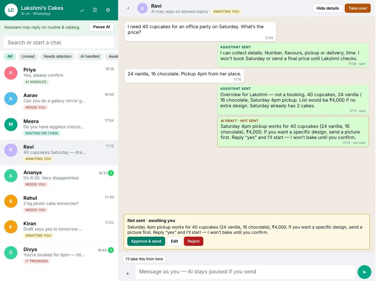Filter chats by Unread

click(x=28, y=56)
